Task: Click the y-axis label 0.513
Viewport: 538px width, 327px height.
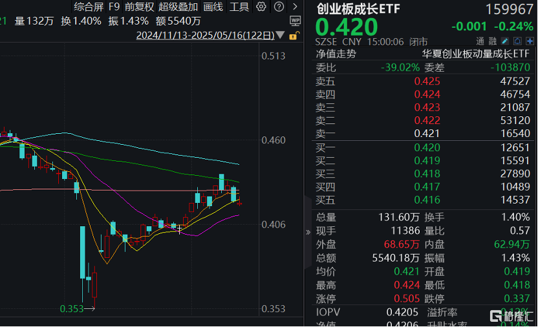Action: [274, 56]
